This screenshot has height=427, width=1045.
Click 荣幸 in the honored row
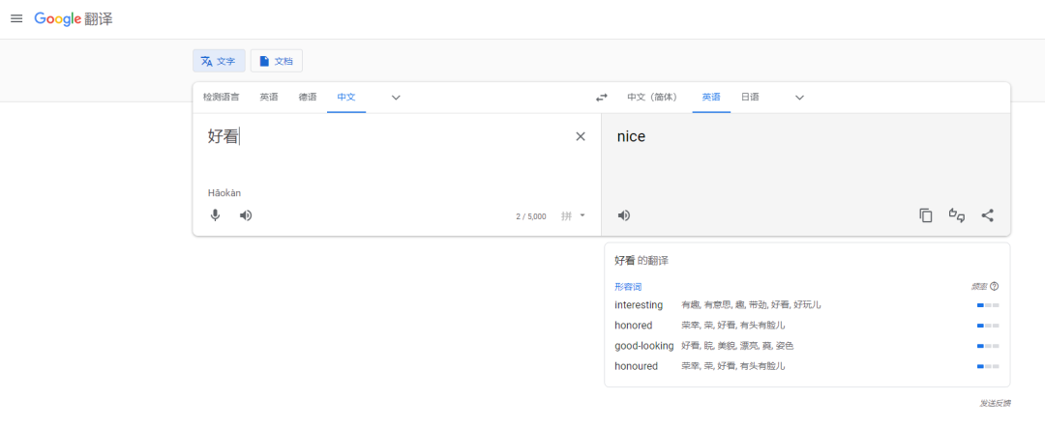(691, 326)
